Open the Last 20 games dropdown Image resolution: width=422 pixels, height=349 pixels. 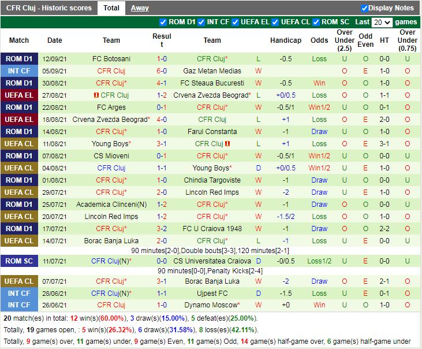[382, 22]
